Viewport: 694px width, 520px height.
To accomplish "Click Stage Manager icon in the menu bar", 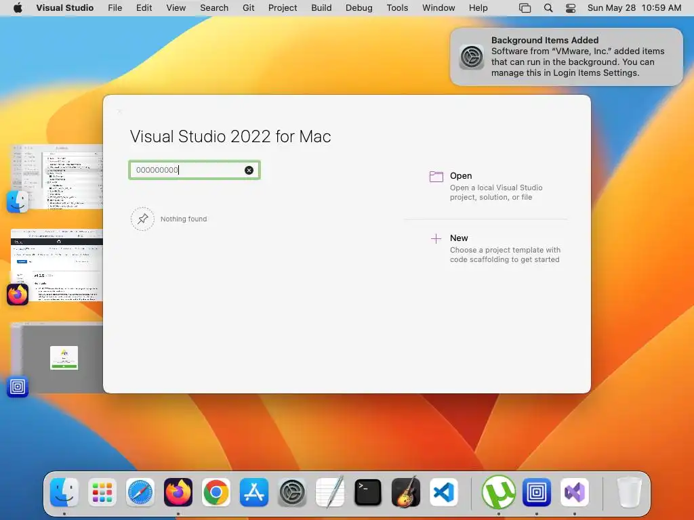I will pyautogui.click(x=525, y=8).
